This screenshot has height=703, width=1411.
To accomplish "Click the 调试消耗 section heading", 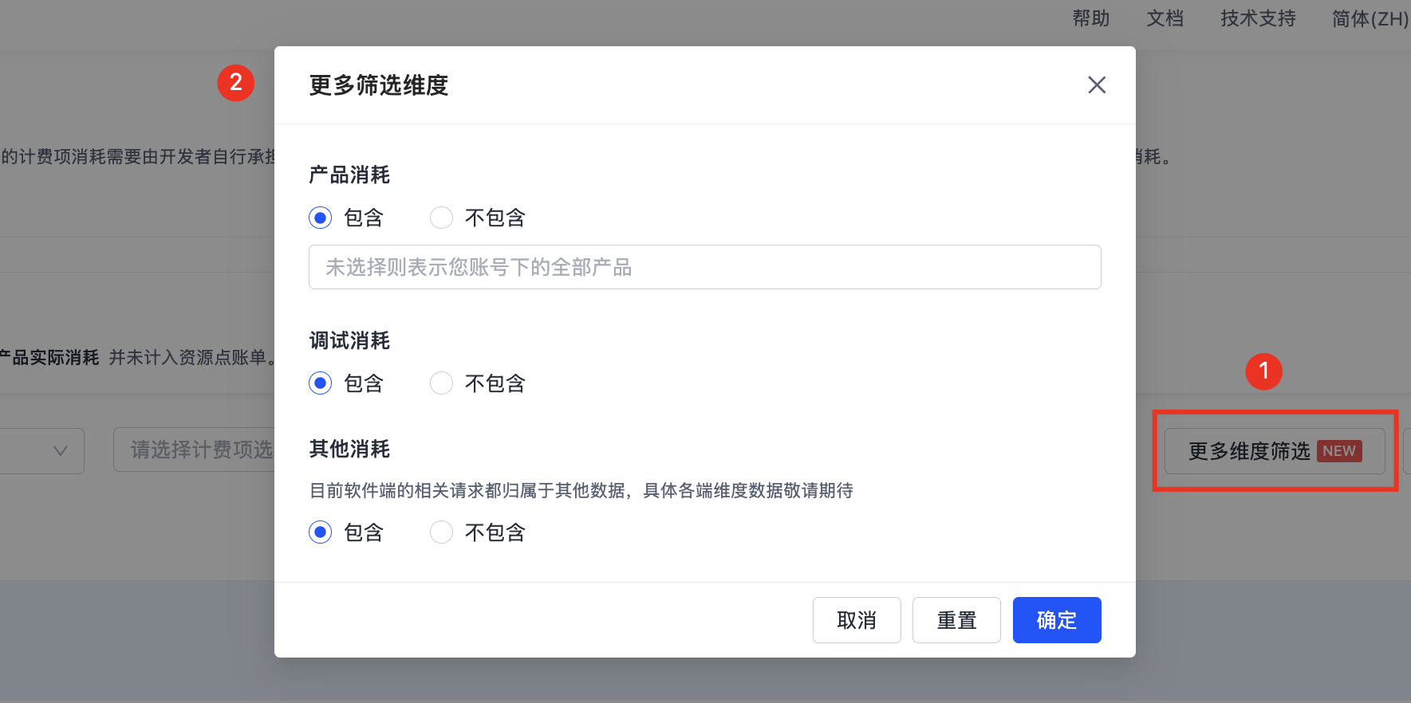I will (349, 340).
